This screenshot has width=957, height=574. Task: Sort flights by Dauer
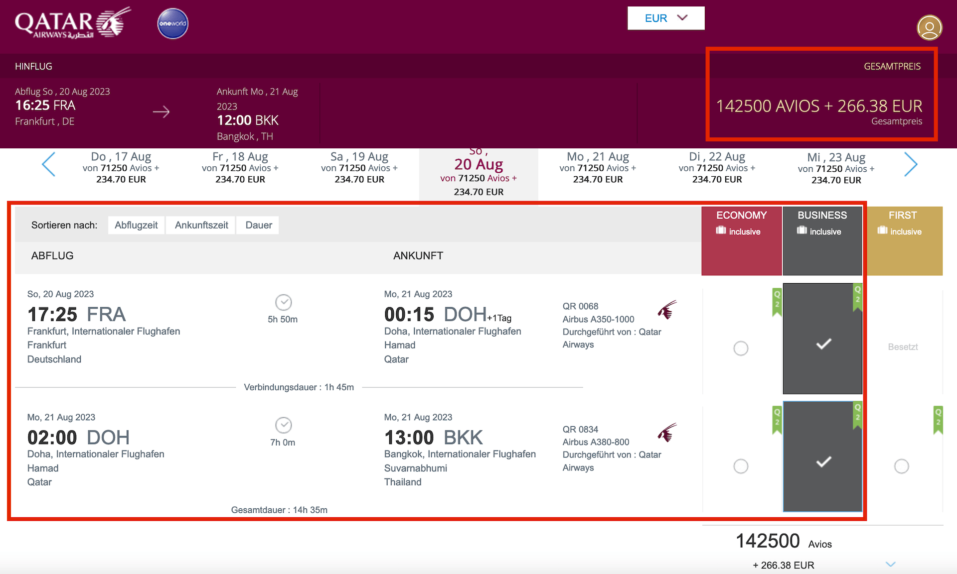tap(258, 225)
